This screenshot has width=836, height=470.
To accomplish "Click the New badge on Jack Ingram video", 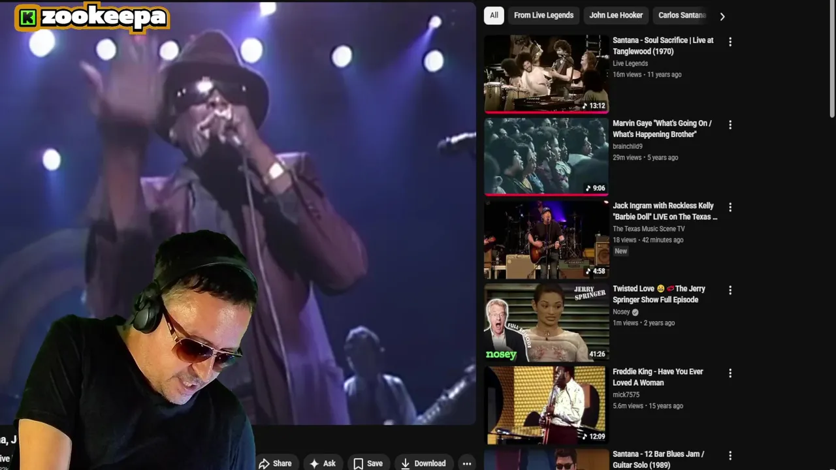I will tap(620, 251).
